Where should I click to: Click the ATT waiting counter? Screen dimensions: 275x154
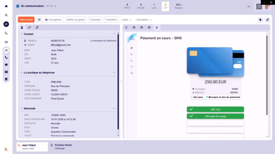pos(165,6)
